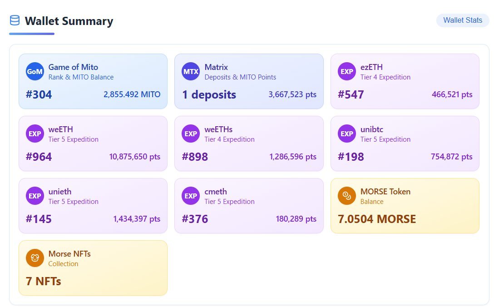Click the Deposits & MITO Points subtitle
This screenshot has height=307, width=499.
click(240, 77)
